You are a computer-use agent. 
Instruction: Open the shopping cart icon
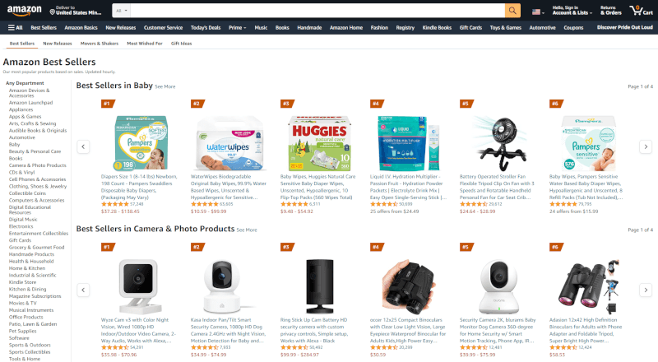pyautogui.click(x=641, y=11)
